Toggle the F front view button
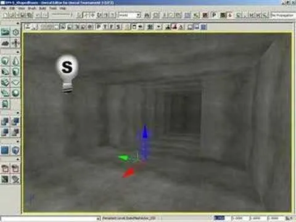 click(x=112, y=27)
